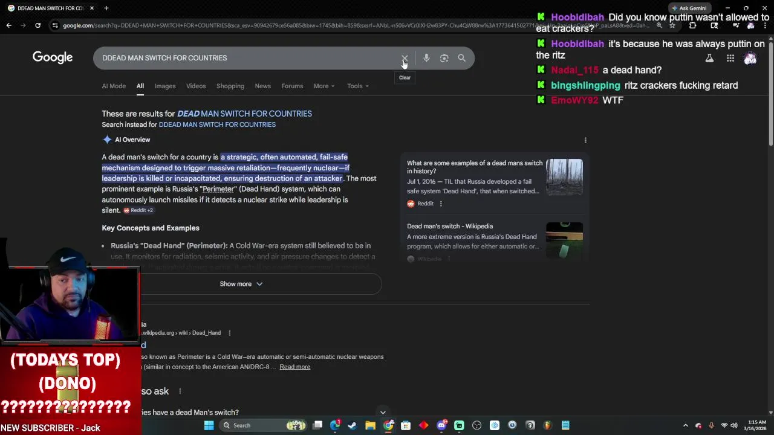Close the DDEAD MAN SWITCH tab

pyautogui.click(x=92, y=8)
